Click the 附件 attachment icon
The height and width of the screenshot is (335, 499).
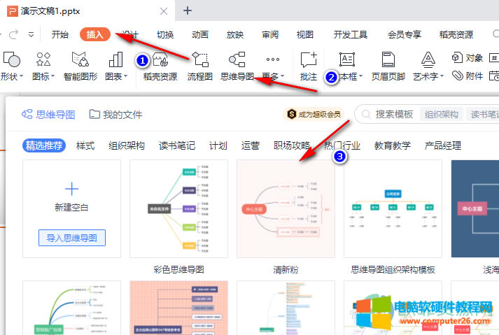click(468, 76)
